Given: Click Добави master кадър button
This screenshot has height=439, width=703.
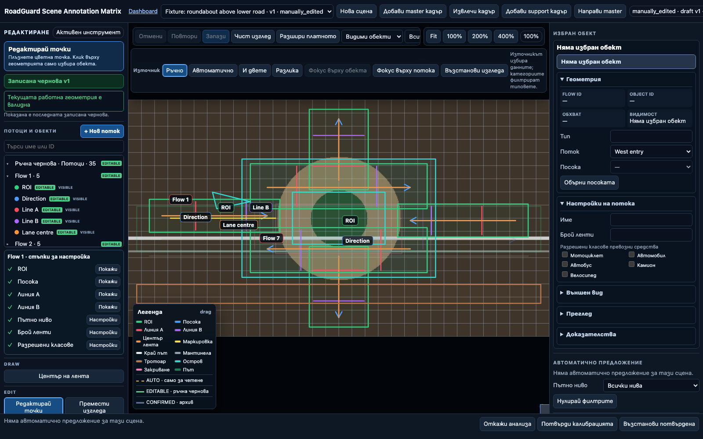Looking at the screenshot, I should [413, 11].
